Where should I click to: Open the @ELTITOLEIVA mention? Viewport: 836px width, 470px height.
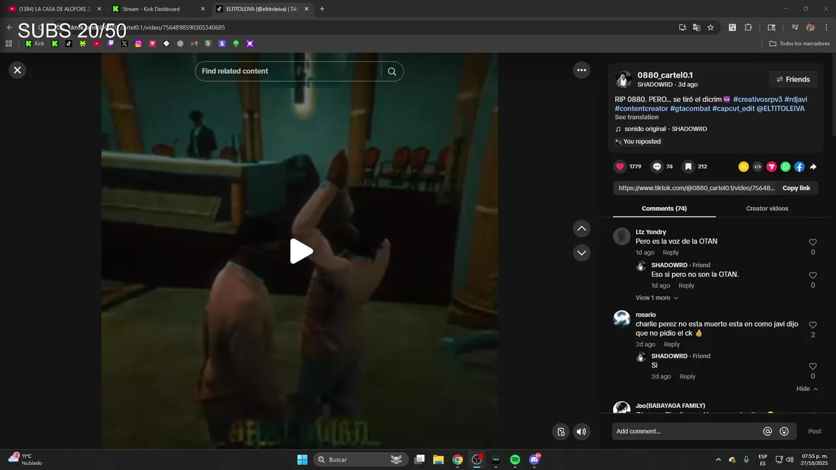pyautogui.click(x=780, y=108)
